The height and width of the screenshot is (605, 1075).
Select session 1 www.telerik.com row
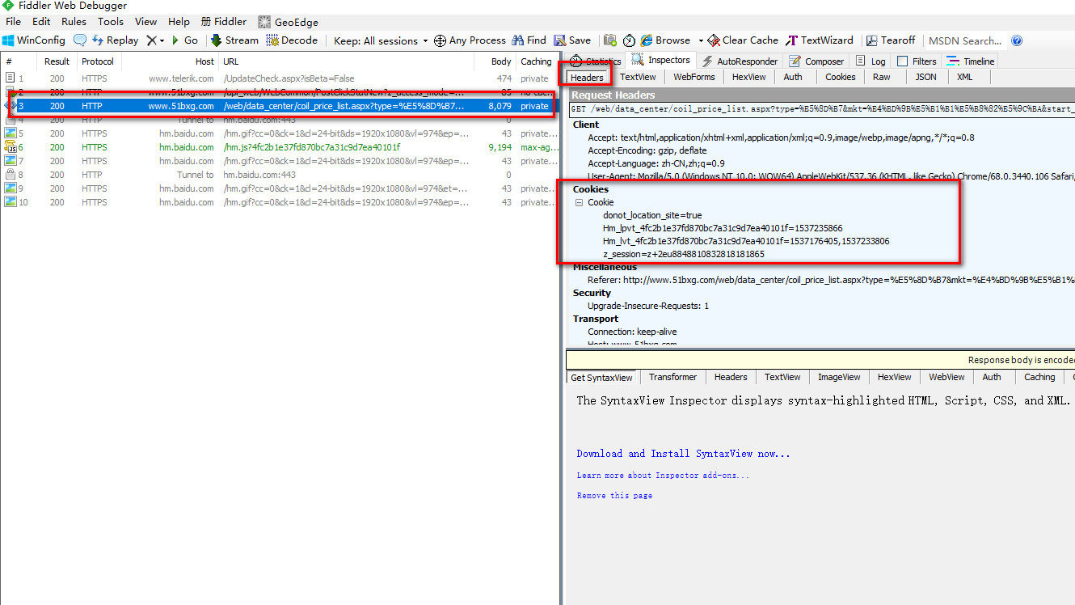click(280, 78)
